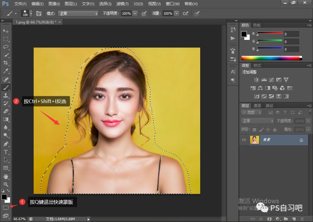
Task: Click the foreground color swatch in toolbar
Action: click(4, 197)
